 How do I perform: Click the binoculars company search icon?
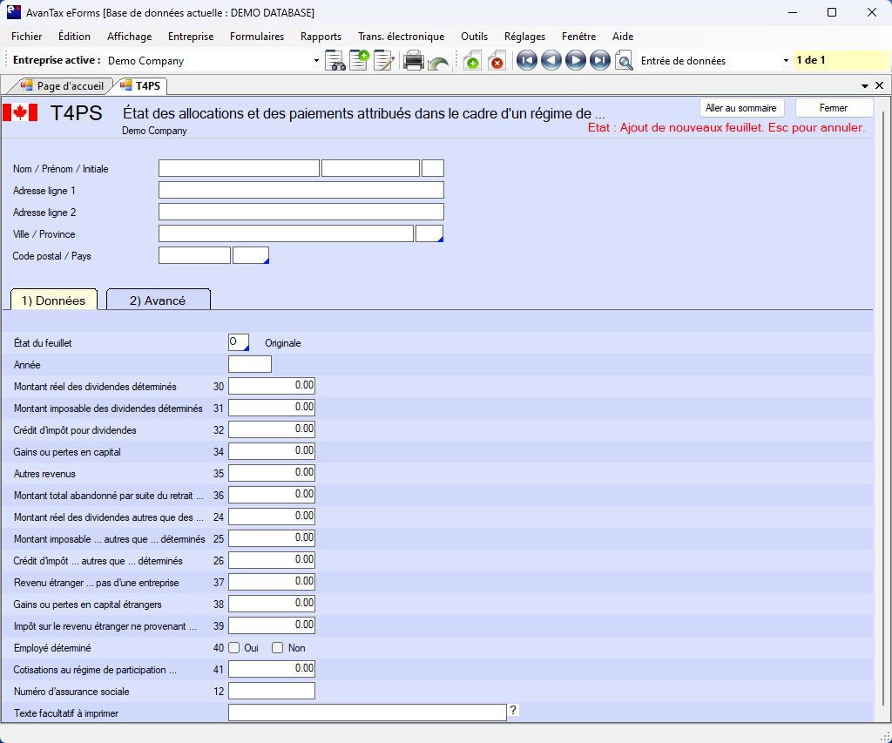tap(334, 61)
